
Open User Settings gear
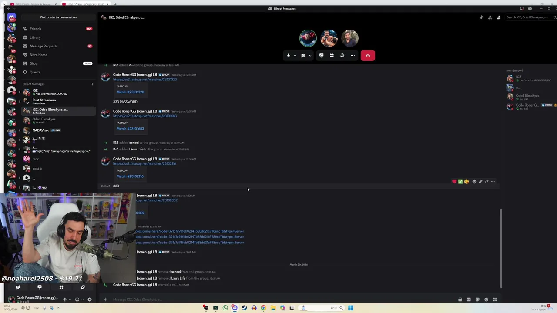(x=90, y=300)
